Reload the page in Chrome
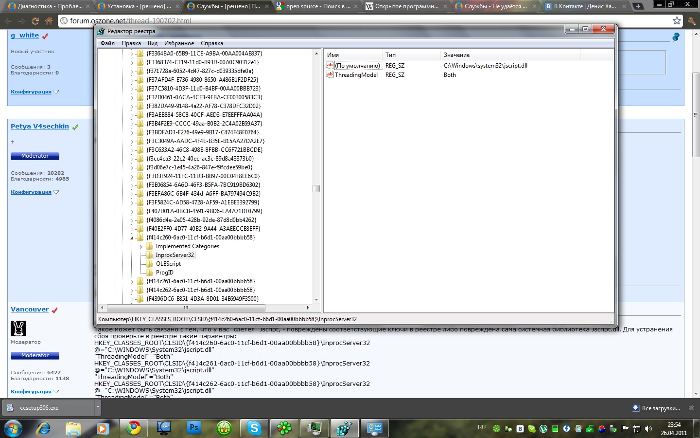700x438 pixels. (x=35, y=21)
